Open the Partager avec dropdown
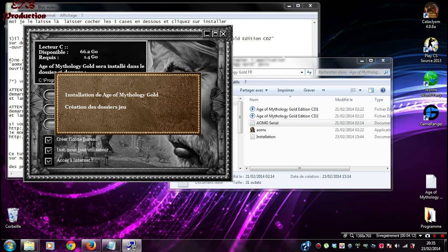Viewport: 448px width, 252px height. pos(254,90)
